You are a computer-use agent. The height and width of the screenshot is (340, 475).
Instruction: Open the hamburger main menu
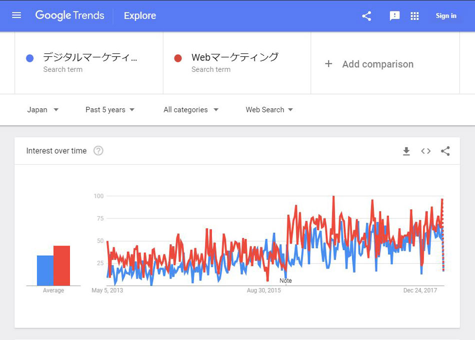click(16, 15)
